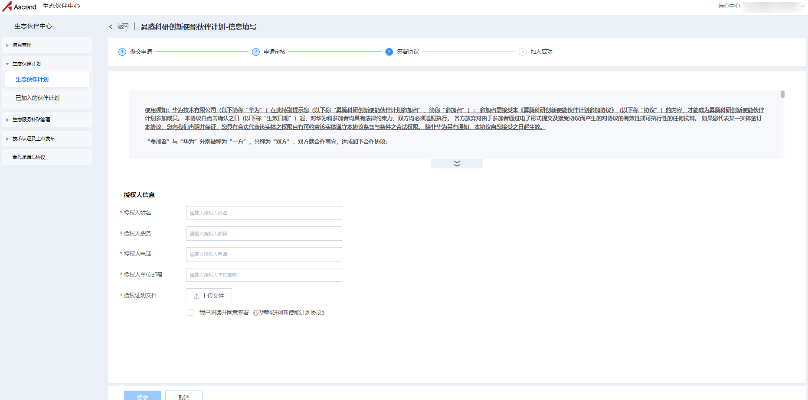The width and height of the screenshot is (808, 400).
Task: Open 技术认证及上市发布 menu item
Action: pos(47,139)
